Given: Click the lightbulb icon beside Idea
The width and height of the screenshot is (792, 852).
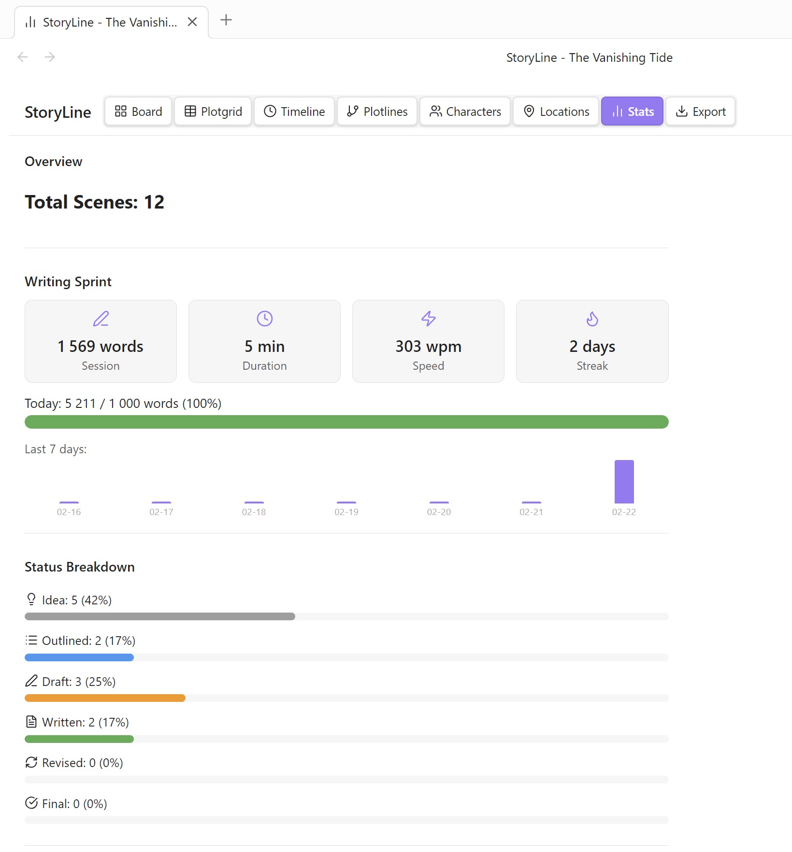Looking at the screenshot, I should tap(31, 600).
